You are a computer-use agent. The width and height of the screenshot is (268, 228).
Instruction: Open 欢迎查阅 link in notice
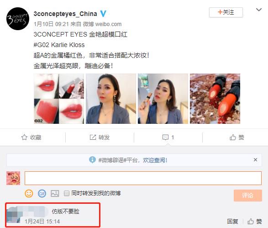pos(155,160)
